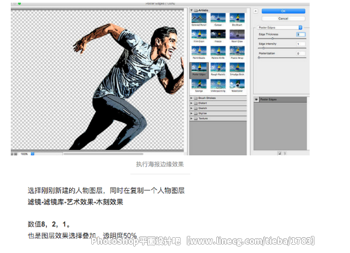Image resolution: width=350 pixels, height=253 pixels.
Task: Select the Colored Pencil filter thumbnail
Action: point(199,20)
